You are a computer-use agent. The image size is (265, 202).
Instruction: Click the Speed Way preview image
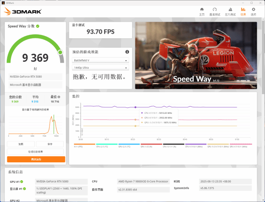tap(196, 55)
